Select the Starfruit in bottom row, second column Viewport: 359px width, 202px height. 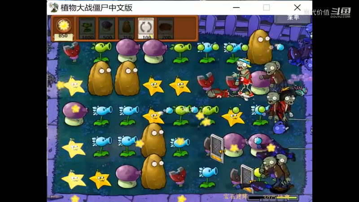(x=100, y=180)
